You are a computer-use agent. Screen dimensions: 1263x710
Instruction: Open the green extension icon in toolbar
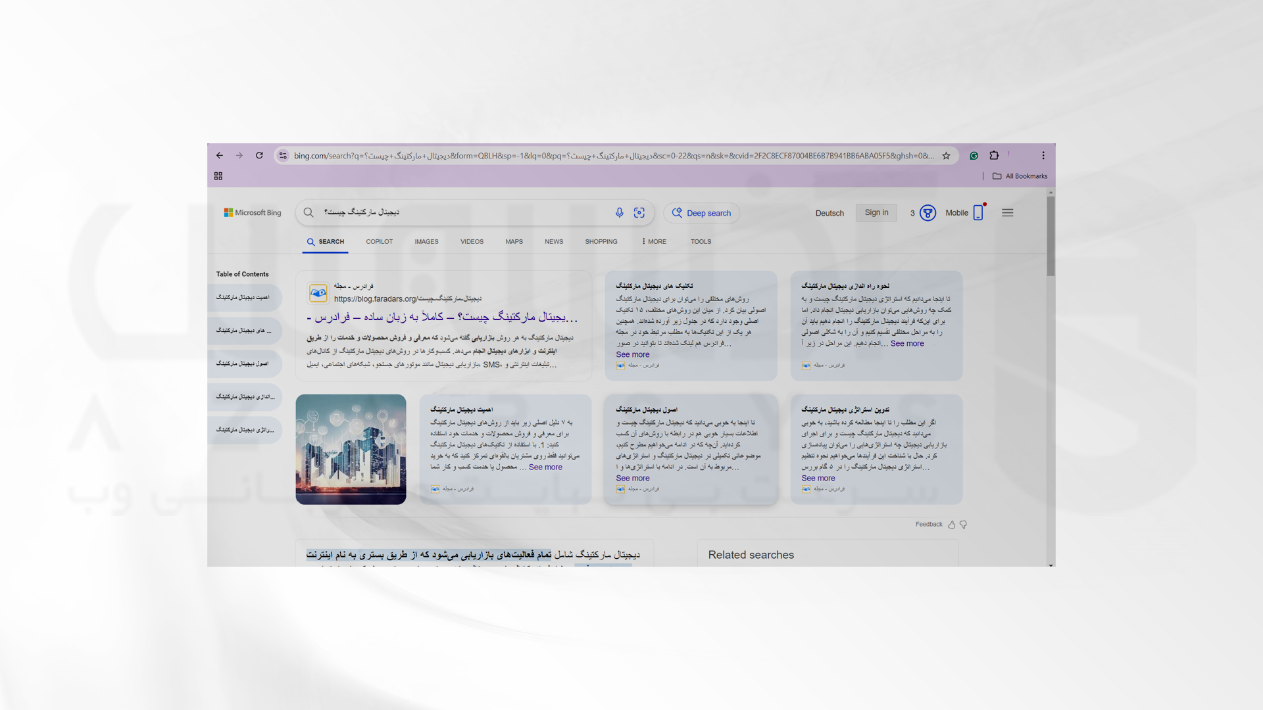coord(974,156)
